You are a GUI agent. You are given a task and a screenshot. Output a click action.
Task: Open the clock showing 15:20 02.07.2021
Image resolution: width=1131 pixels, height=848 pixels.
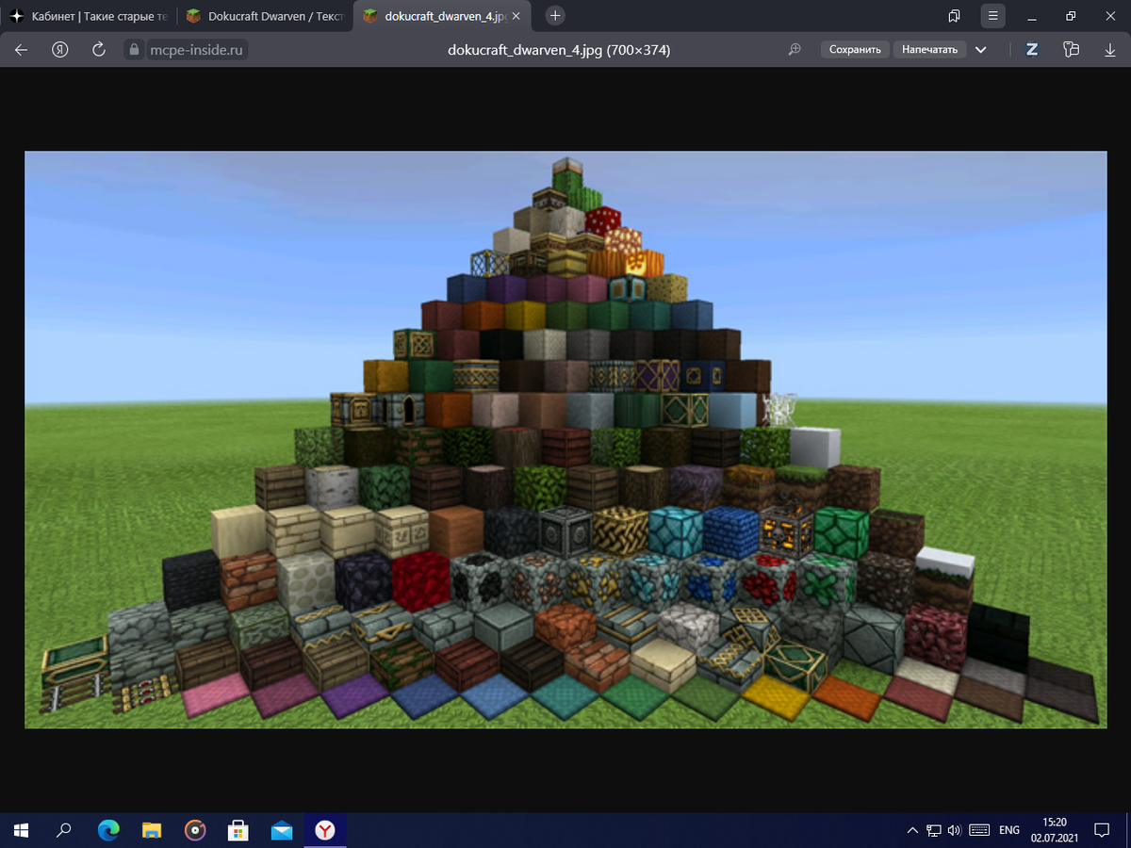coord(1055,830)
